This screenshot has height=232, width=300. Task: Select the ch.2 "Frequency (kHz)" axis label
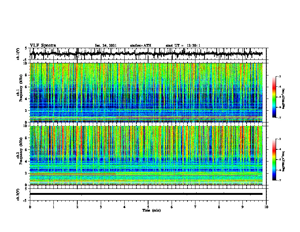coord(21,151)
